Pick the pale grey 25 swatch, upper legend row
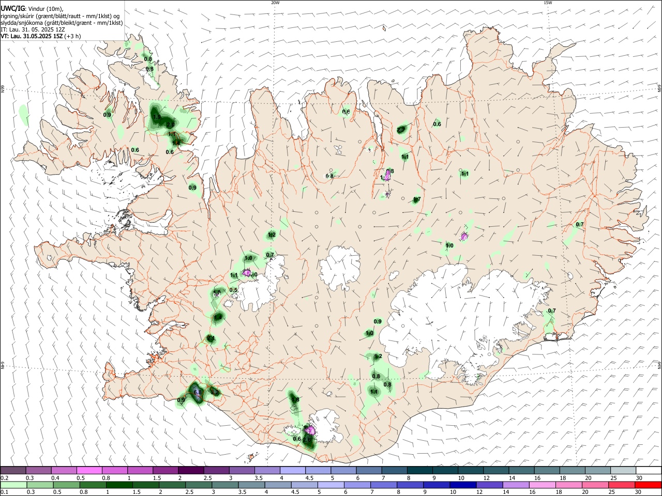 point(623,471)
